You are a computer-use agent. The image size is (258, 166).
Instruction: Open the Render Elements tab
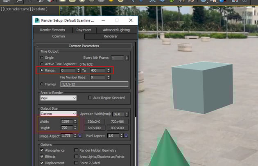[52, 30]
